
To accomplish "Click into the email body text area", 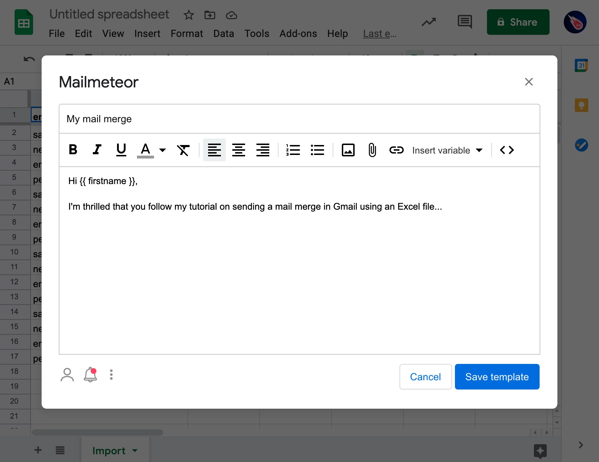I will 299,260.
